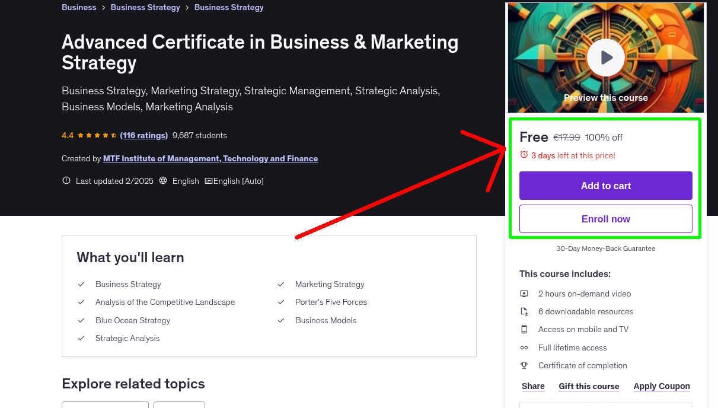Screen dimensions: 718x408
Task: Open the 116 ratings link
Action: click(x=143, y=135)
